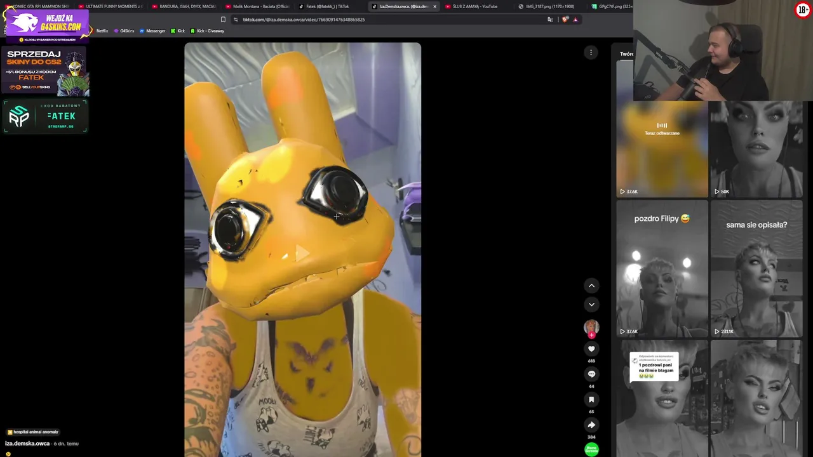
Task: Open the comments via the speech bubble icon
Action: pos(591,374)
